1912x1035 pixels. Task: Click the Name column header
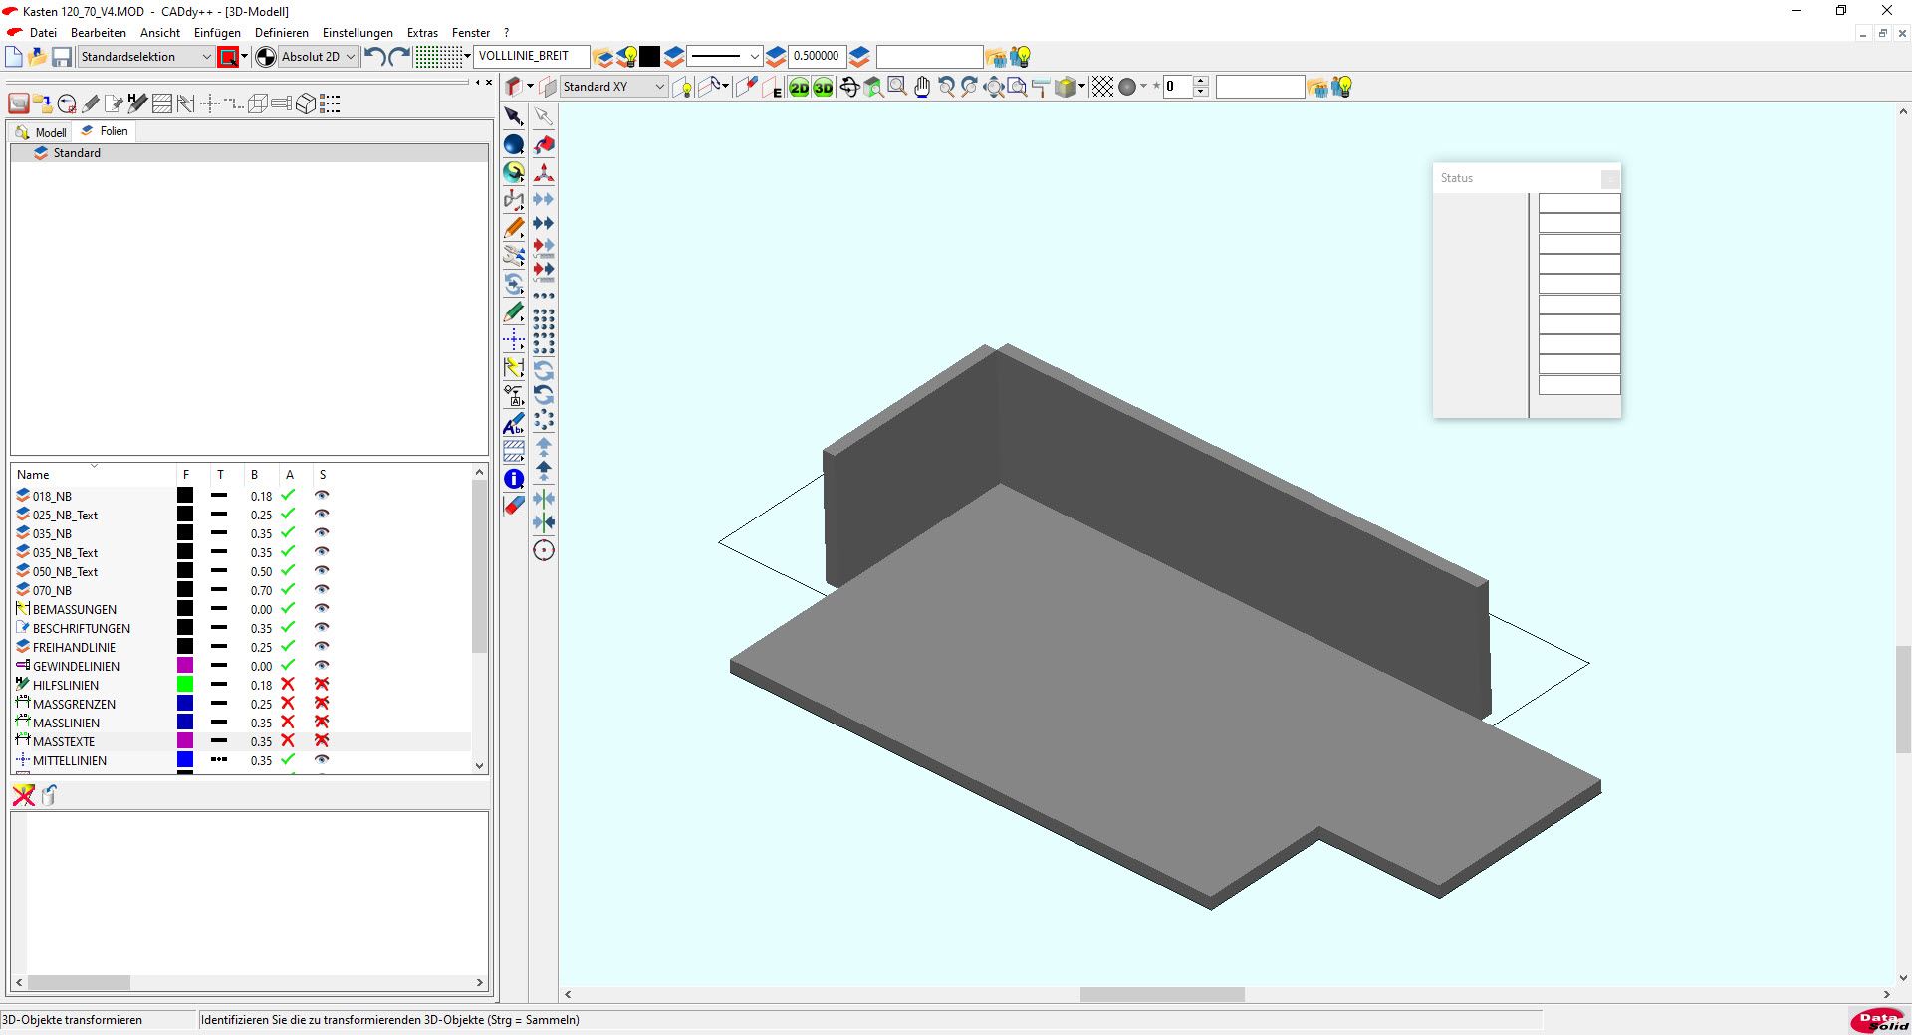(x=33, y=475)
